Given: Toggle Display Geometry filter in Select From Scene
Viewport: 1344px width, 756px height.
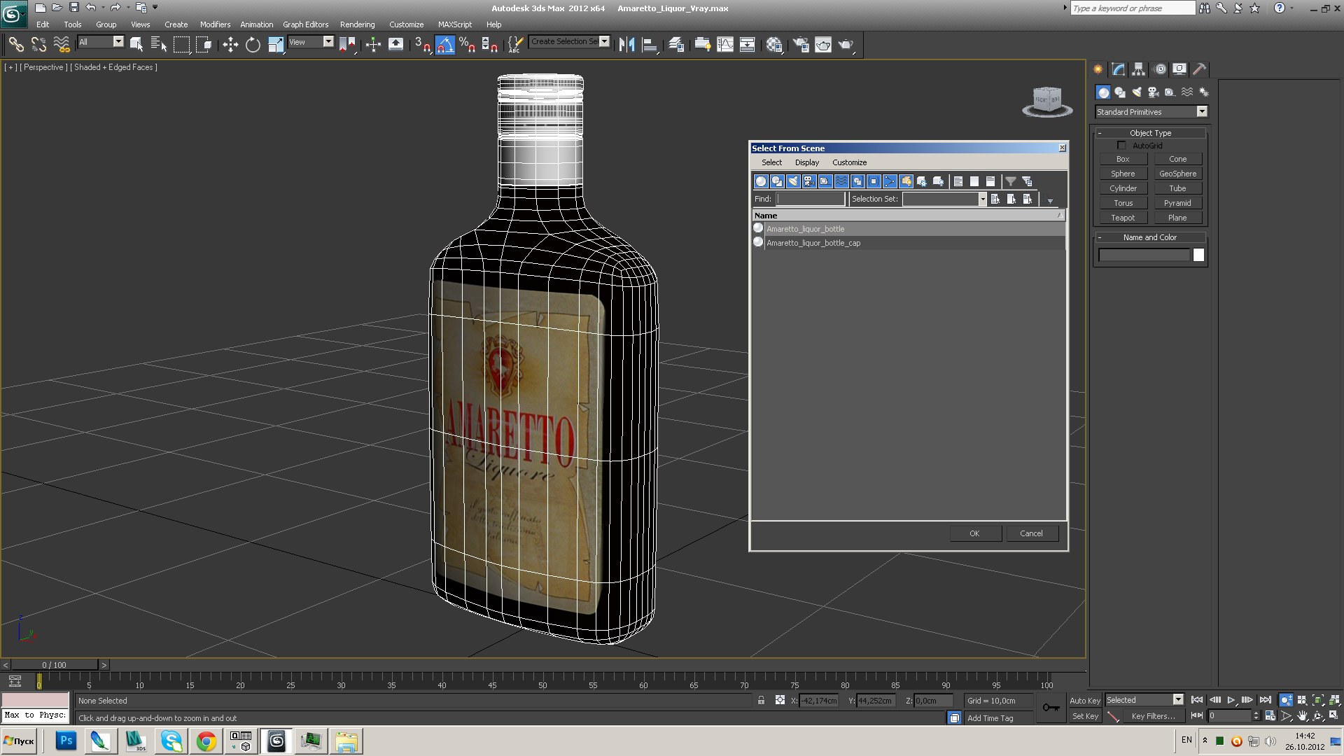Looking at the screenshot, I should pyautogui.click(x=761, y=181).
